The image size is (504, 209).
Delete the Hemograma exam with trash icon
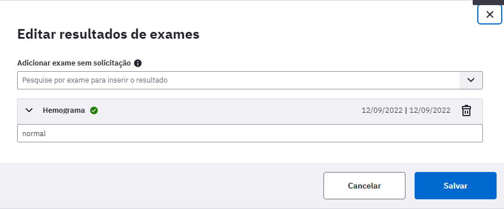tap(466, 110)
